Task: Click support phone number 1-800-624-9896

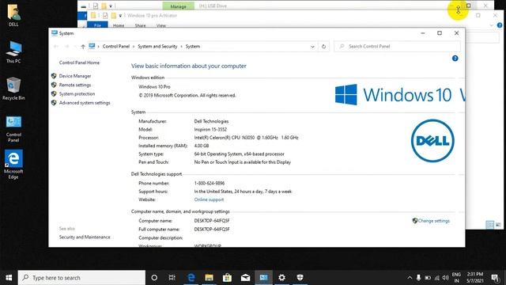Action: [x=209, y=183]
